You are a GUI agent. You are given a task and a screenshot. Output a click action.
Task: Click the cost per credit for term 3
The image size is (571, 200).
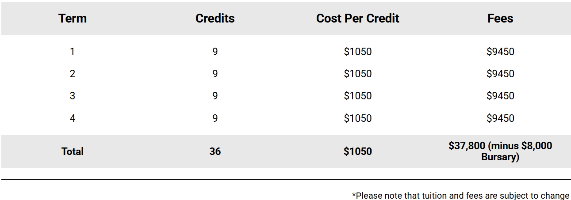(x=357, y=96)
